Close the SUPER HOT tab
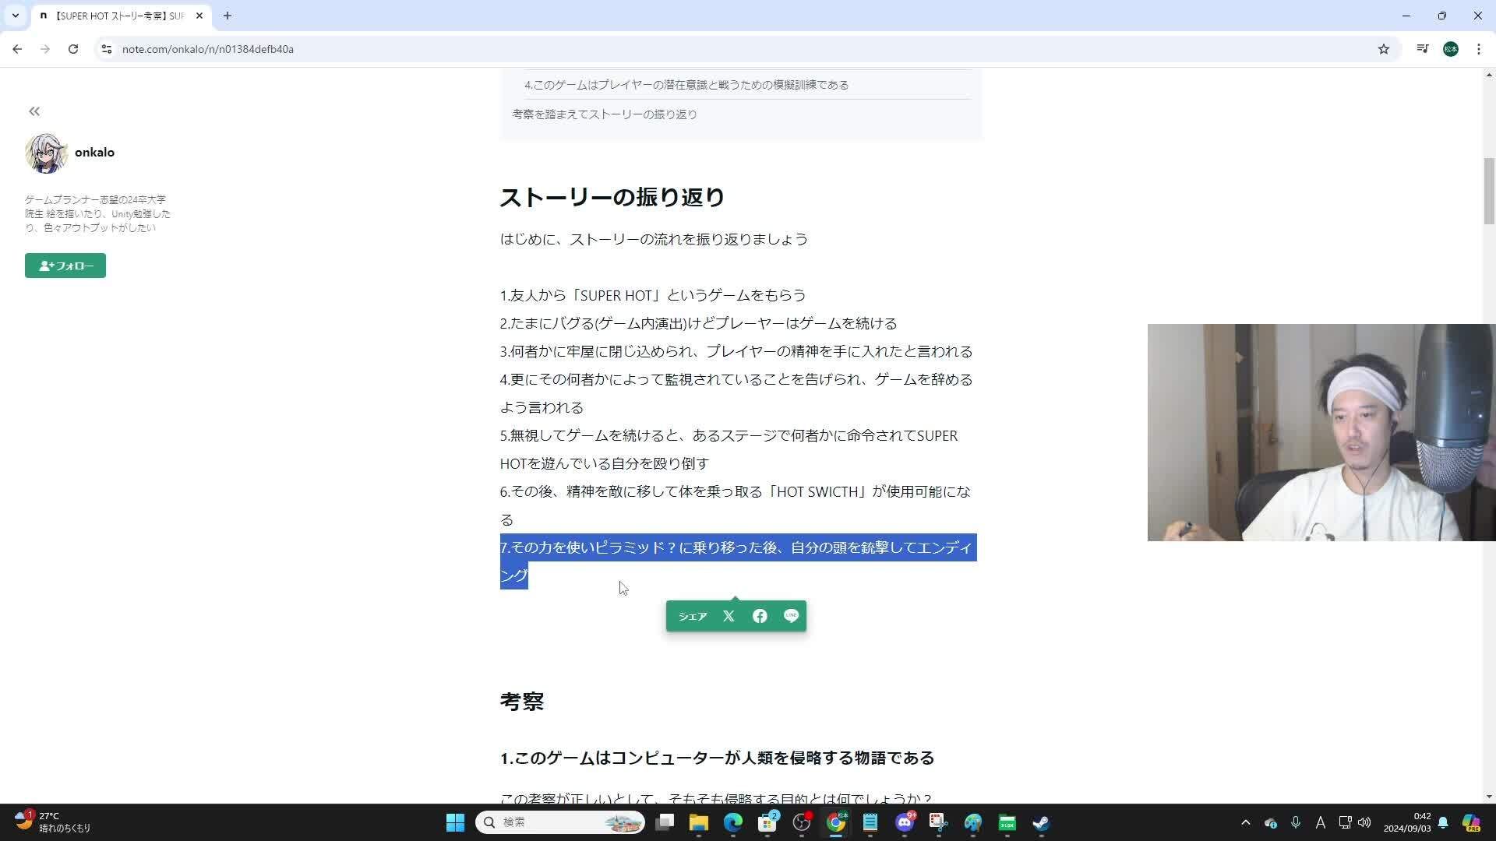The image size is (1496, 841). [199, 16]
